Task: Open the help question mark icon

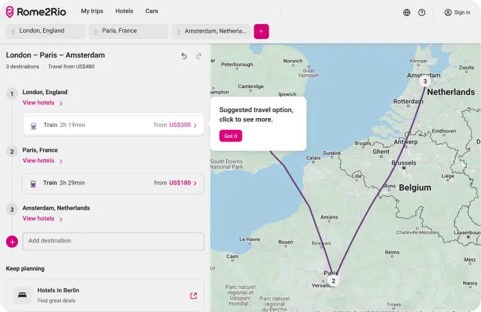Action: (422, 12)
